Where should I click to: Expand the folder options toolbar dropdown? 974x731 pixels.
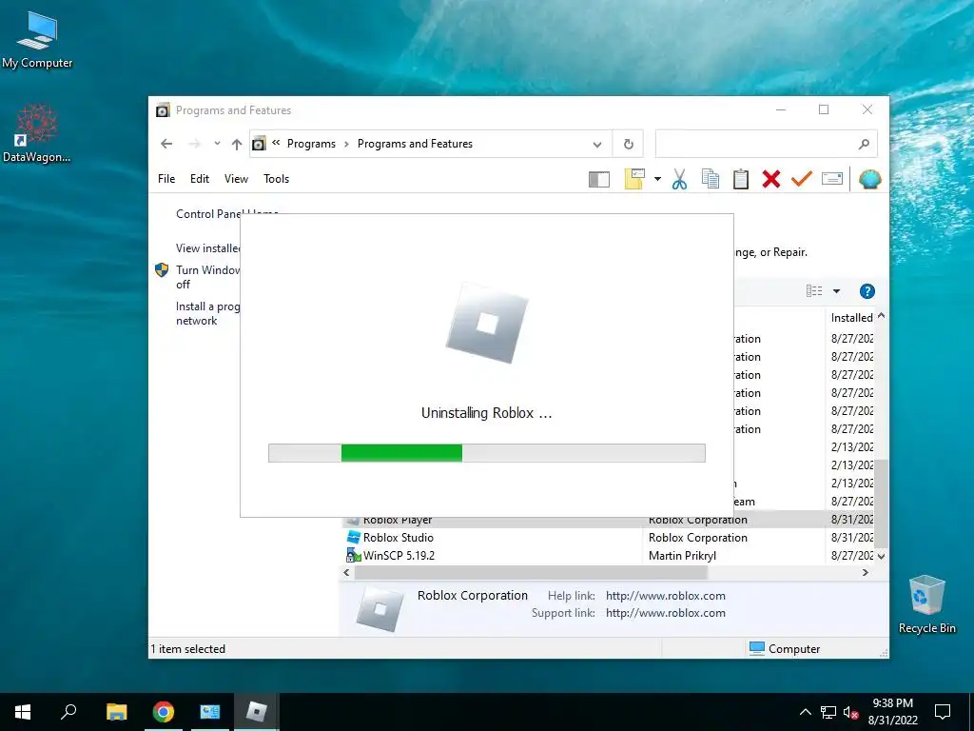coord(657,179)
